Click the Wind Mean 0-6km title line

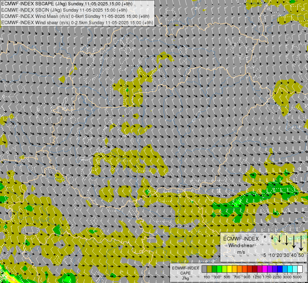point(75,16)
